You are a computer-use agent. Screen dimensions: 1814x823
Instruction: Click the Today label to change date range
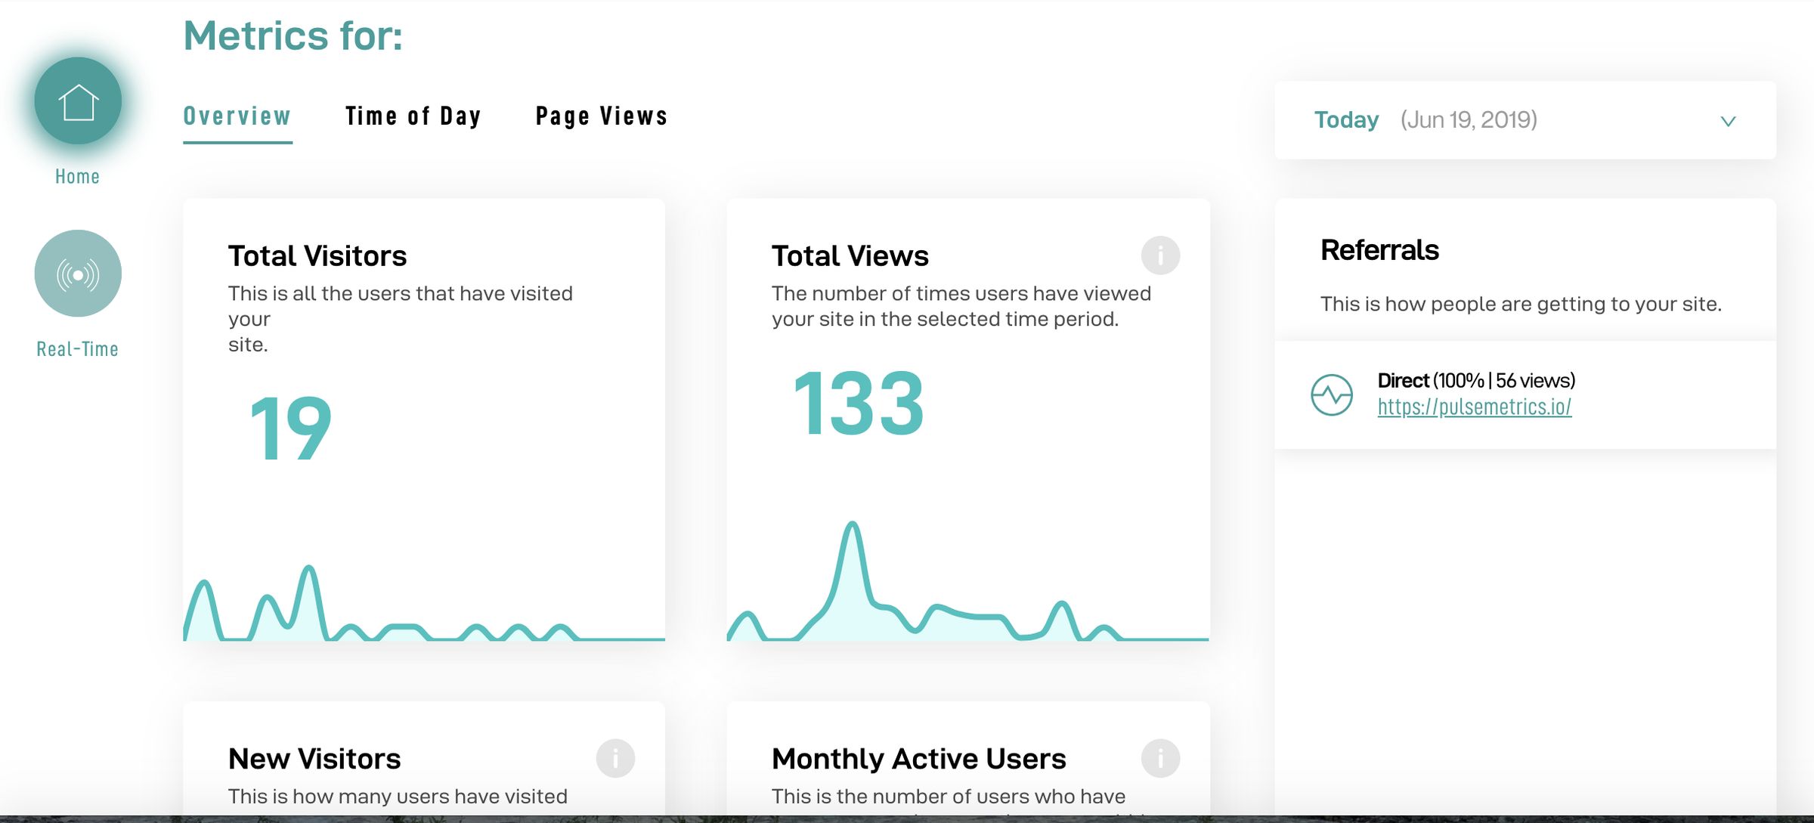tap(1345, 119)
